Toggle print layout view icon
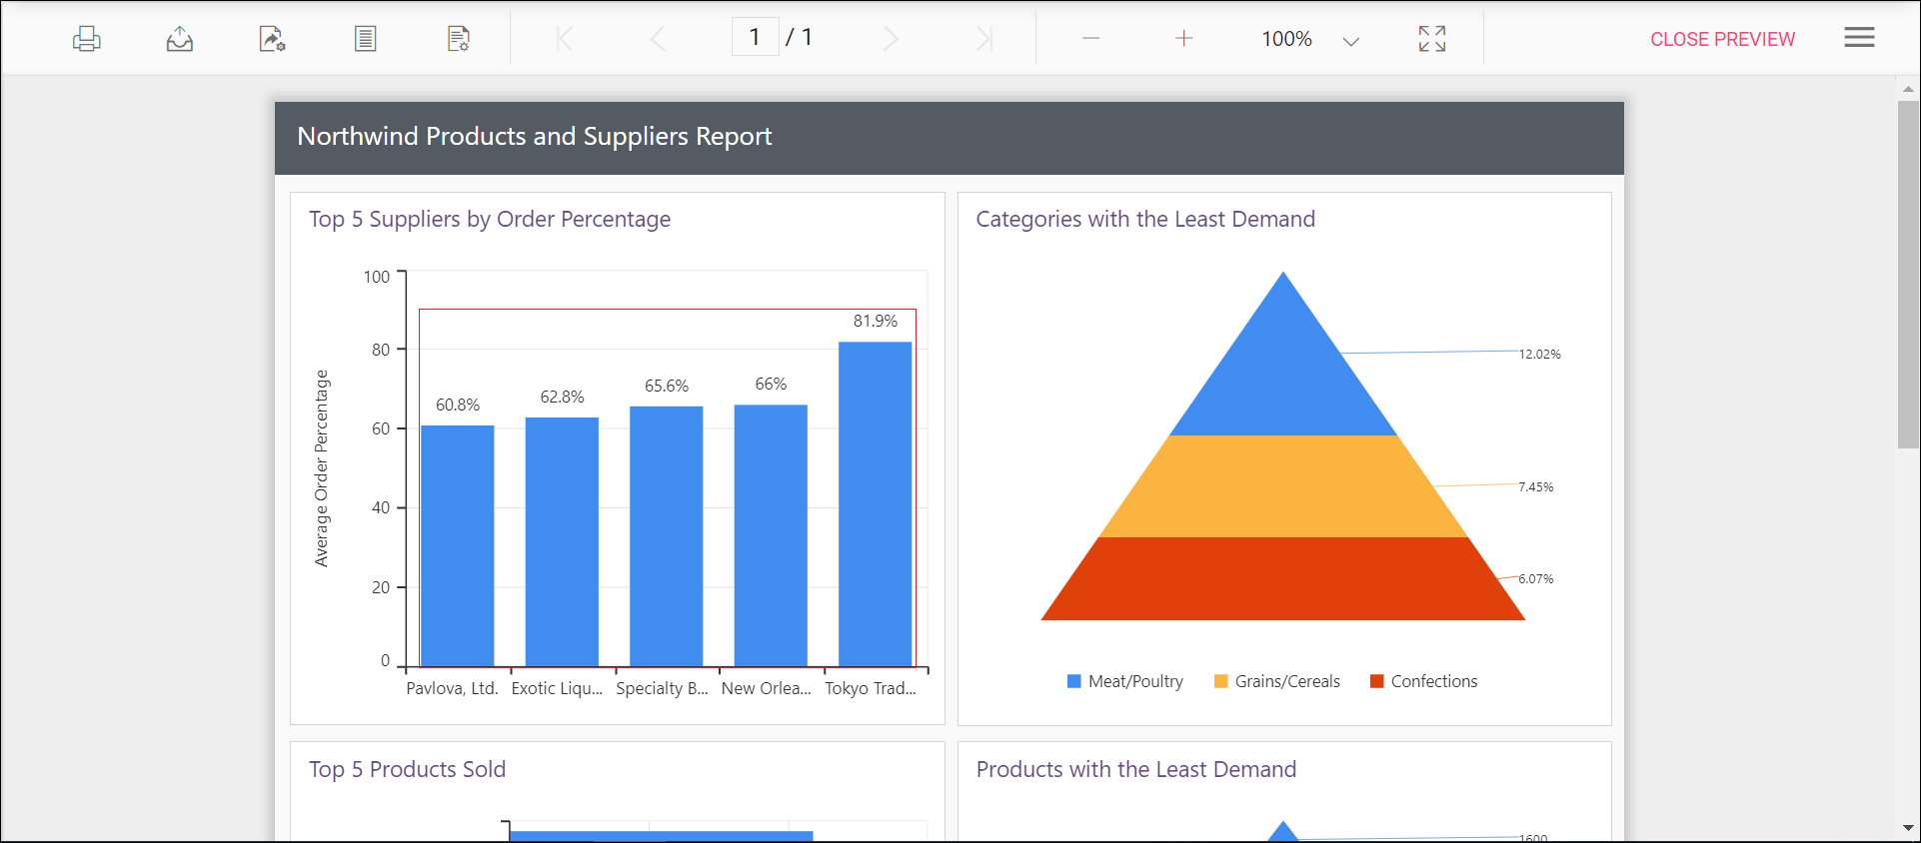The width and height of the screenshot is (1921, 843). (365, 39)
